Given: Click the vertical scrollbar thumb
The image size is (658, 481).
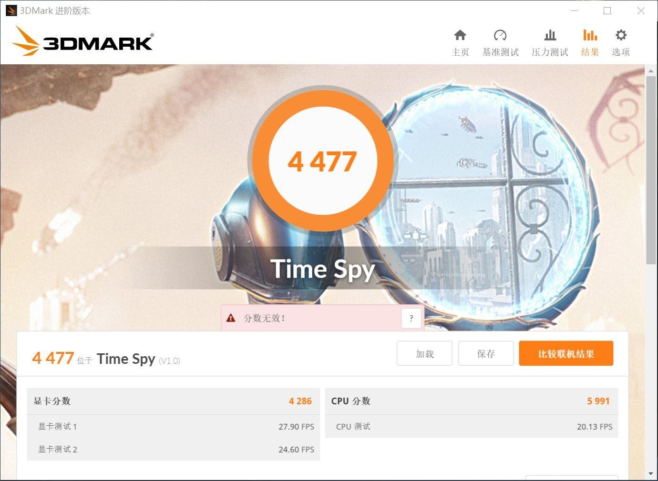Looking at the screenshot, I should coord(651,170).
